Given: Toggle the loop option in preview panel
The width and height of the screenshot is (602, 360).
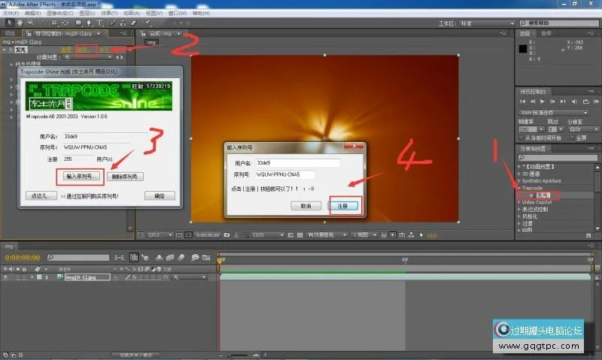Looking at the screenshot, I should (586, 101).
